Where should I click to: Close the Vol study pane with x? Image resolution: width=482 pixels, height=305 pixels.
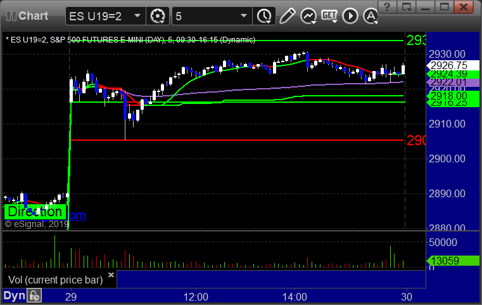pyautogui.click(x=111, y=275)
